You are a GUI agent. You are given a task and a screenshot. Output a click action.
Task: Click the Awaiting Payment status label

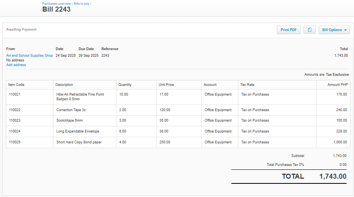pos(21,30)
